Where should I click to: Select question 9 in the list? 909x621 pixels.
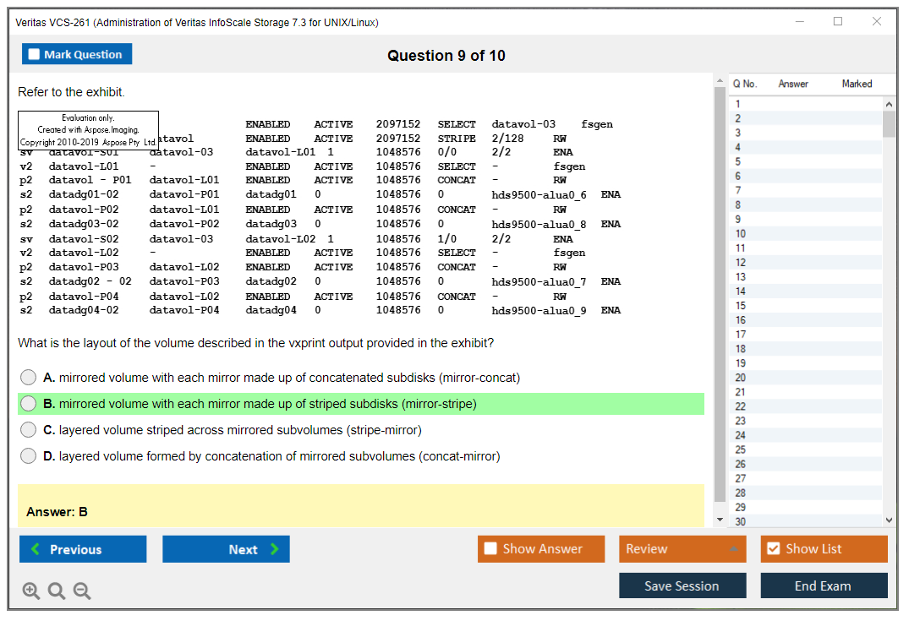point(741,219)
